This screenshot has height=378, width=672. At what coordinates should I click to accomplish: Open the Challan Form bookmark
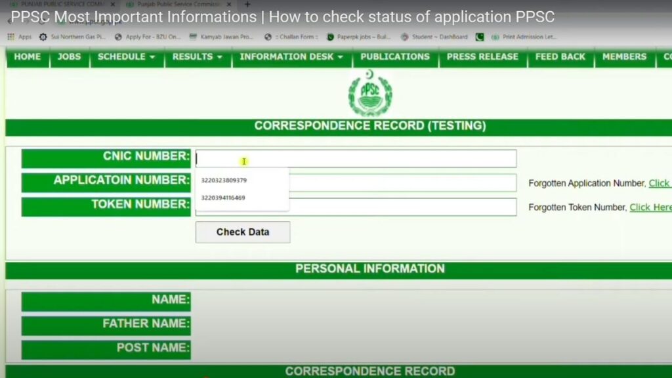pyautogui.click(x=291, y=37)
